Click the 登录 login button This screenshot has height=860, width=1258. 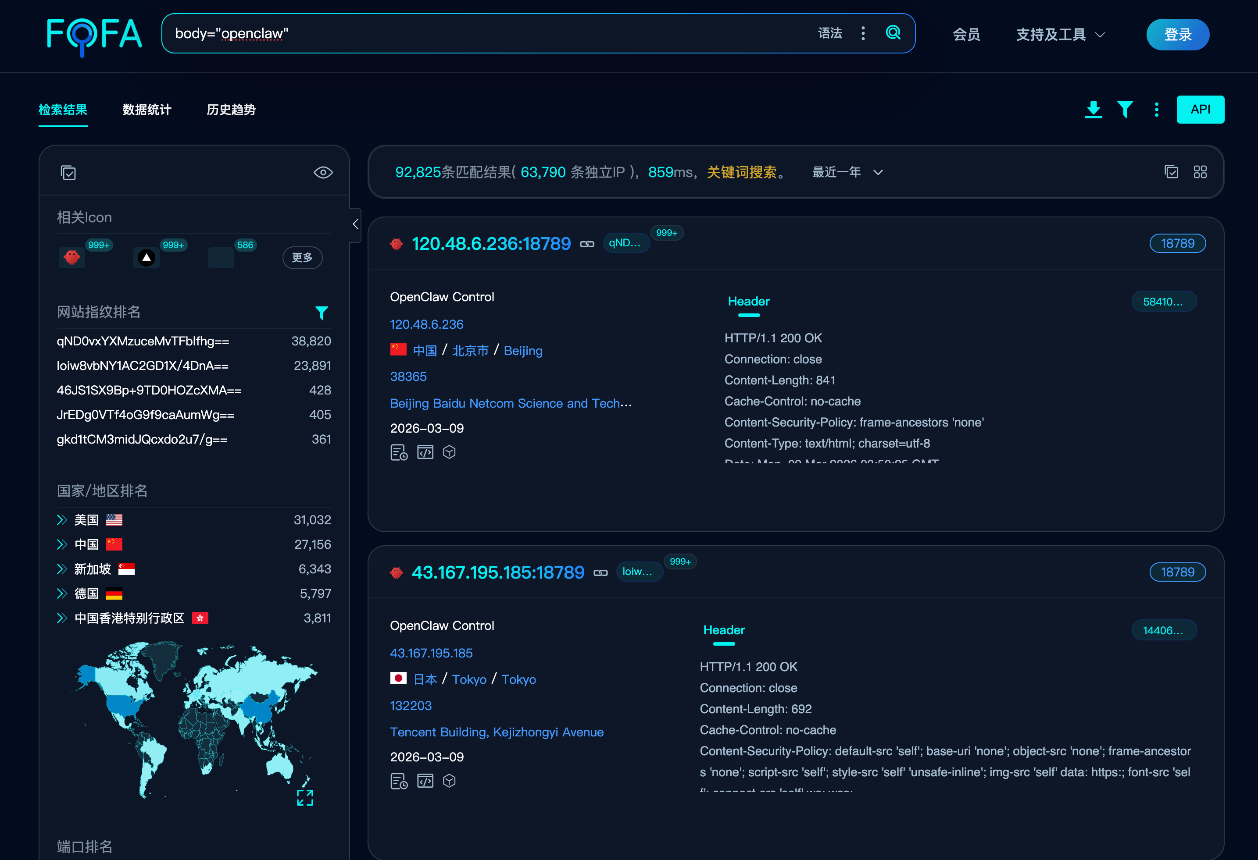click(x=1177, y=35)
